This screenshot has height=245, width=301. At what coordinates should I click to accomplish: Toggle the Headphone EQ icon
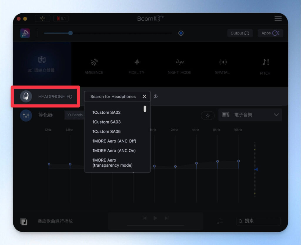coord(26,97)
